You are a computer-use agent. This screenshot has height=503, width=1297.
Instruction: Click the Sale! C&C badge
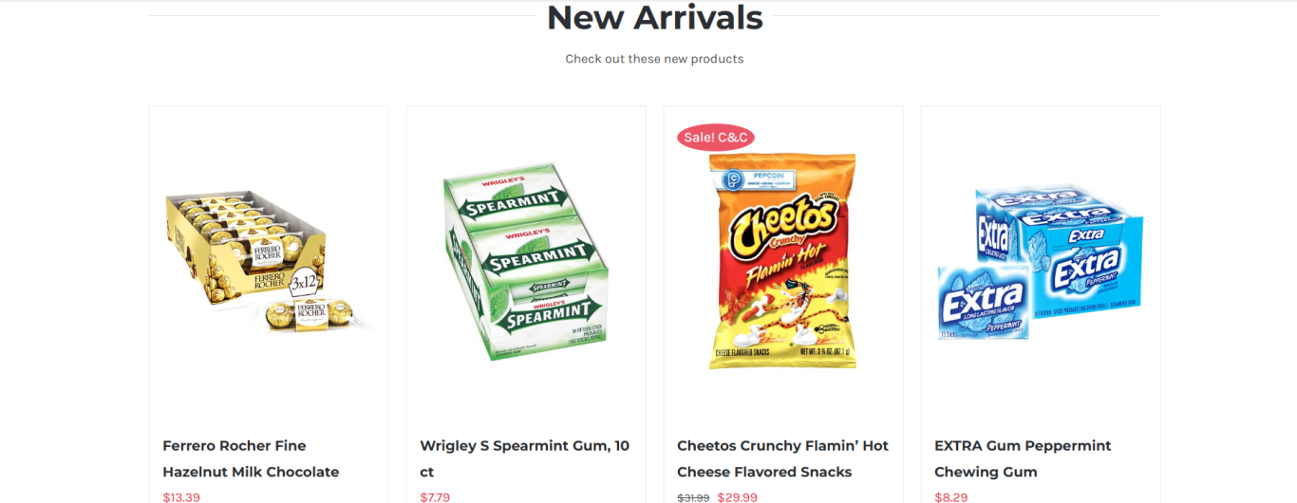tap(716, 138)
